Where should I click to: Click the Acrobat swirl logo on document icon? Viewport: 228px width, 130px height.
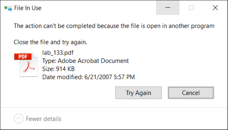[x=29, y=67]
